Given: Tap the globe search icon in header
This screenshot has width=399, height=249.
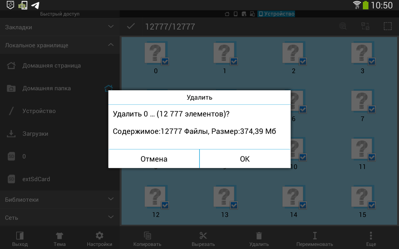Looking at the screenshot, I should [x=343, y=27].
